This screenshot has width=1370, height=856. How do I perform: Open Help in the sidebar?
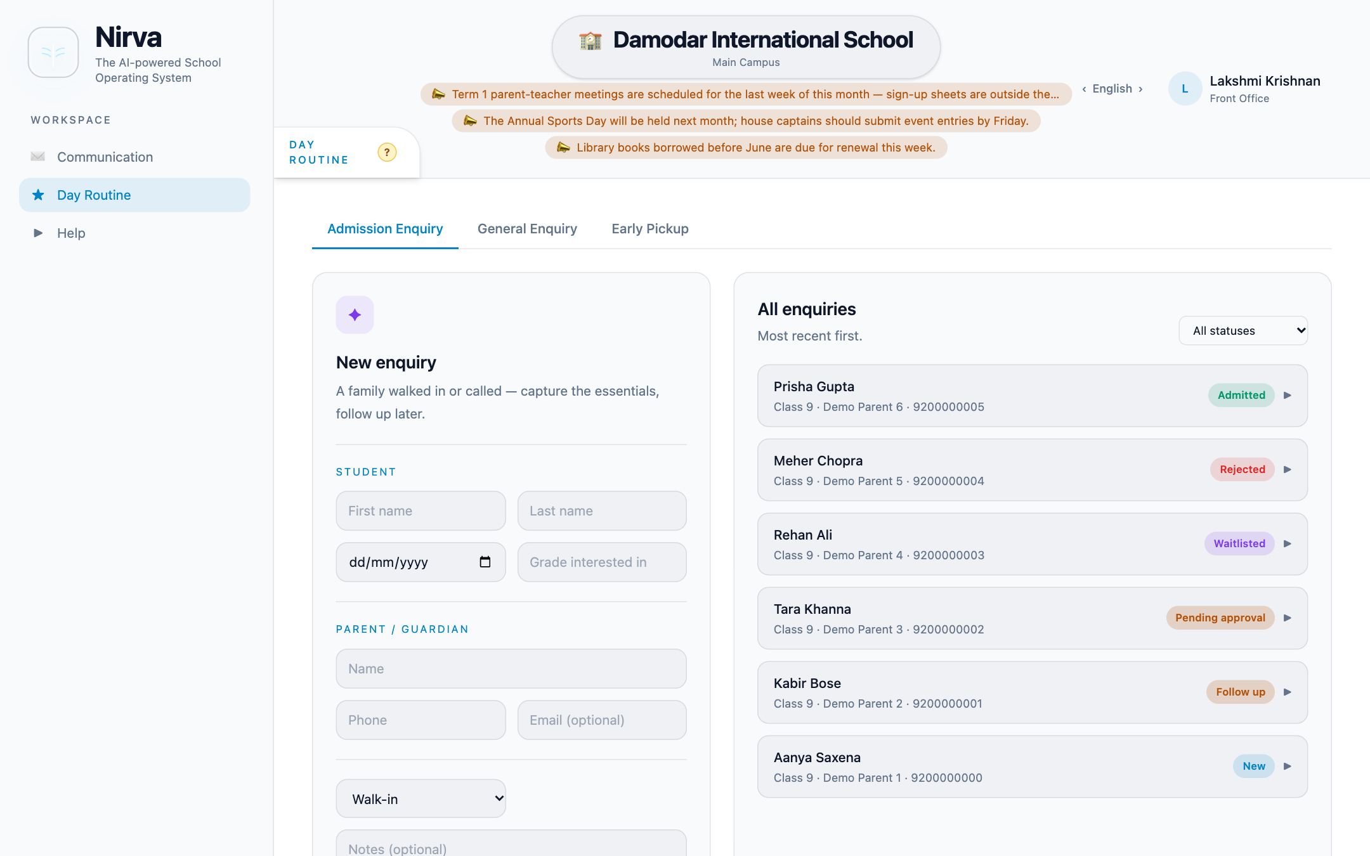134,233
